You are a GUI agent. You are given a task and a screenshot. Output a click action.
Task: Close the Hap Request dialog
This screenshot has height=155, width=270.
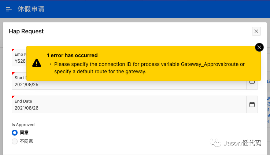click(x=256, y=31)
